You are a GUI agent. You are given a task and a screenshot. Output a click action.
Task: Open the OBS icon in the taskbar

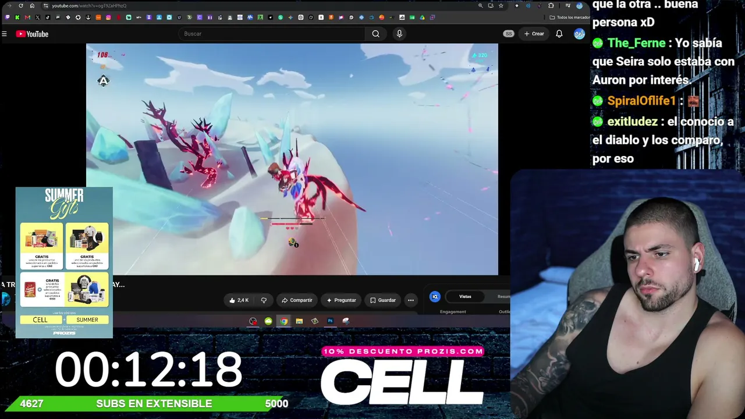tap(253, 321)
